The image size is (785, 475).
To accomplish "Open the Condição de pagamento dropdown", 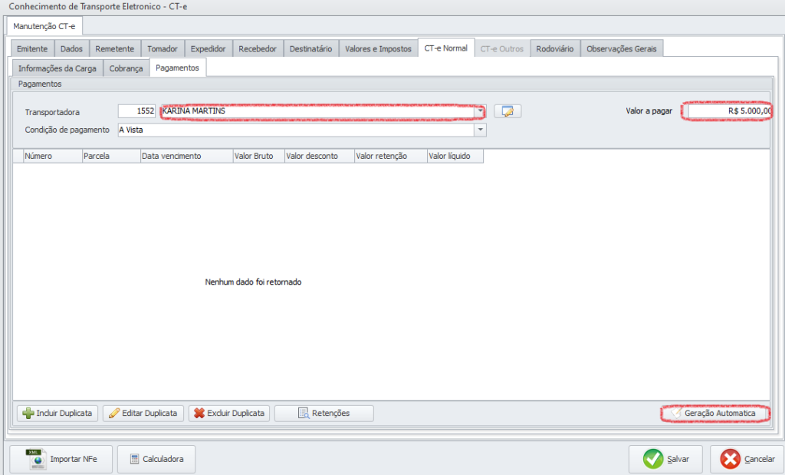I will click(481, 130).
